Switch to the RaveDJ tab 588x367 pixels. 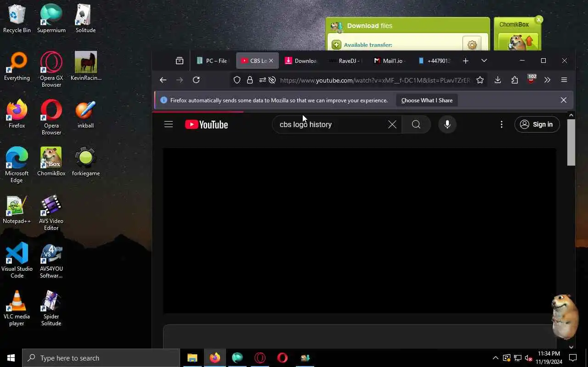pyautogui.click(x=346, y=61)
